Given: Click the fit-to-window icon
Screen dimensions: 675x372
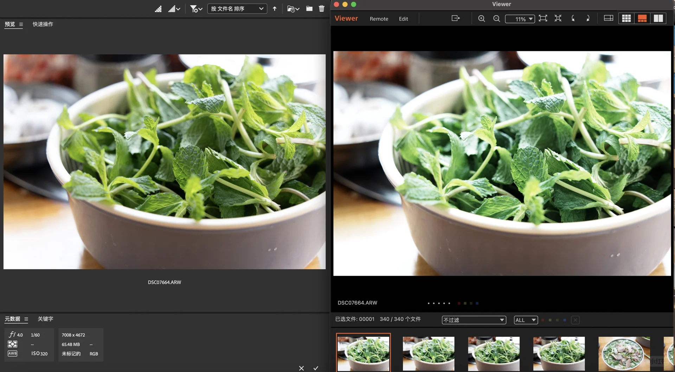Looking at the screenshot, I should point(543,18).
